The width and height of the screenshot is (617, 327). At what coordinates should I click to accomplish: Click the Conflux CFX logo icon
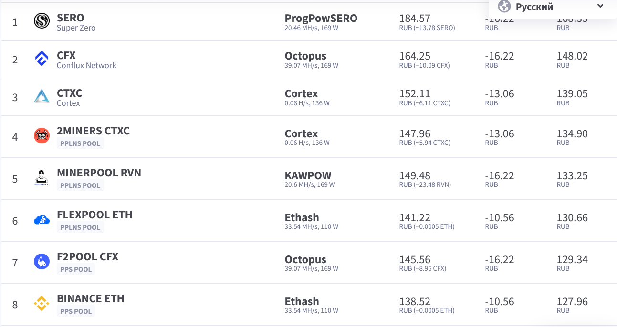click(42, 59)
